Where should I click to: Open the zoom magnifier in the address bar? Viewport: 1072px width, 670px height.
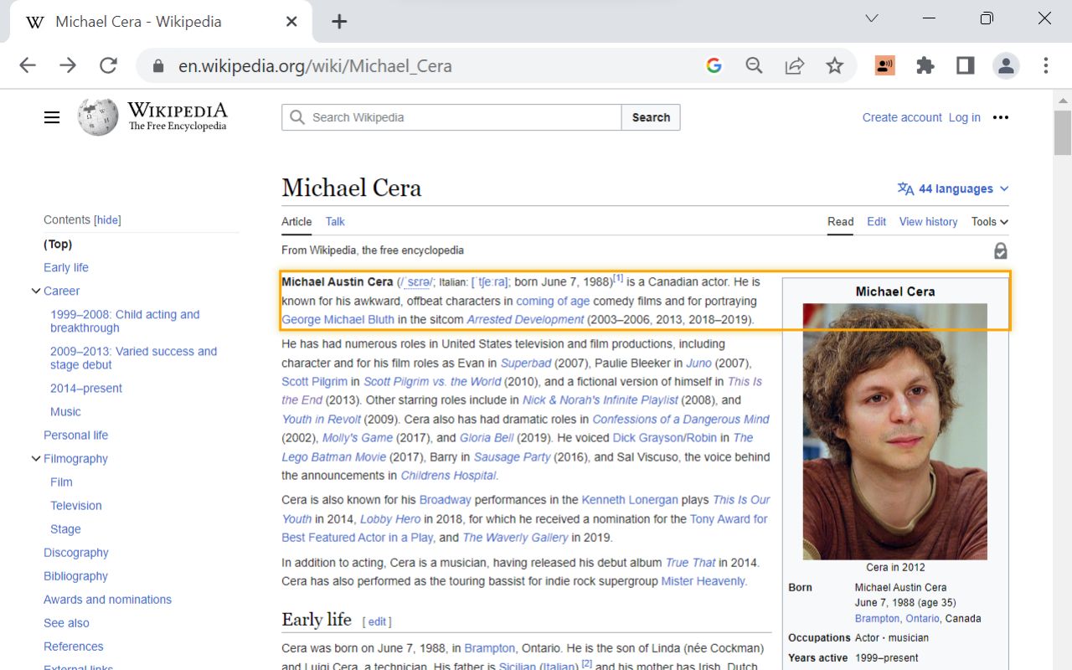[x=754, y=65]
